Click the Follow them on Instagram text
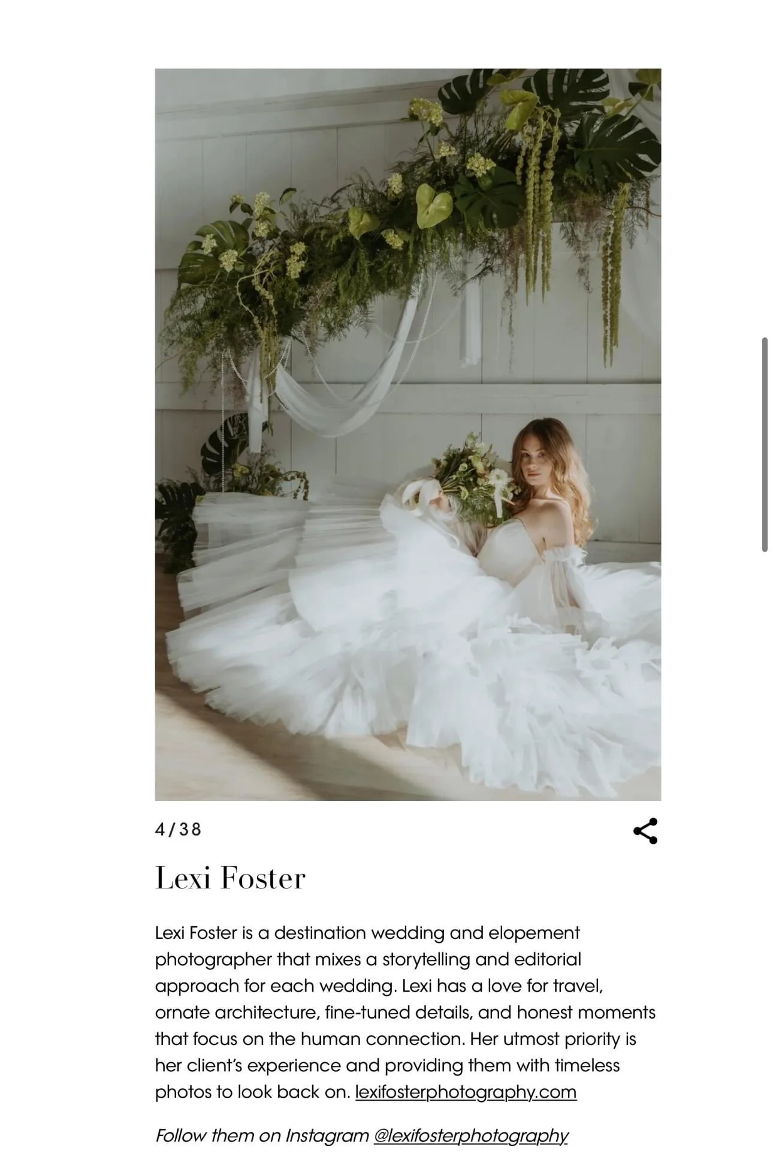The image size is (773, 1160). (262, 1135)
